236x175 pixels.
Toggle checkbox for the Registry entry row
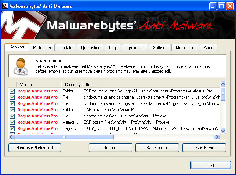(x=12, y=128)
